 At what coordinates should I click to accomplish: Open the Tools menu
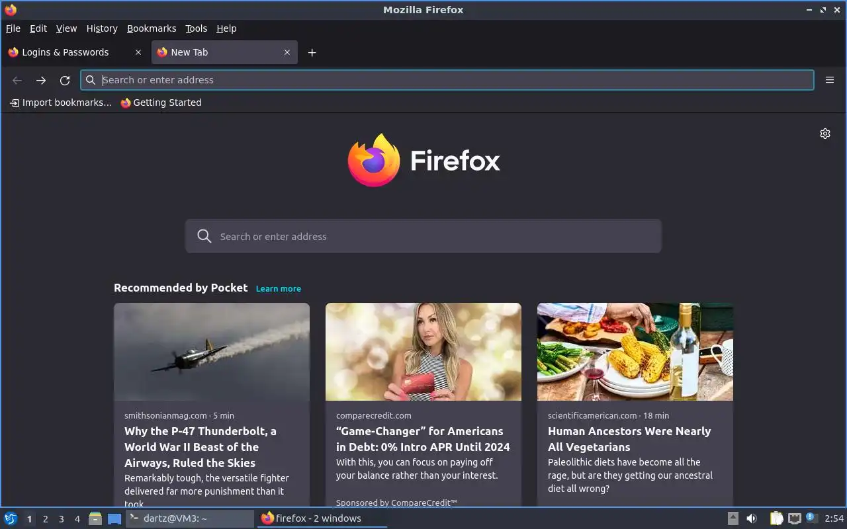(x=196, y=28)
